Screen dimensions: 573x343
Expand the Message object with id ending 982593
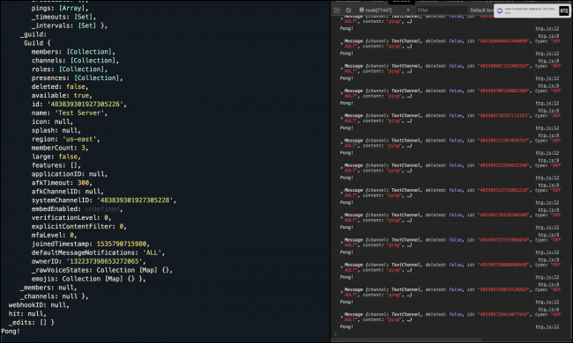point(342,69)
